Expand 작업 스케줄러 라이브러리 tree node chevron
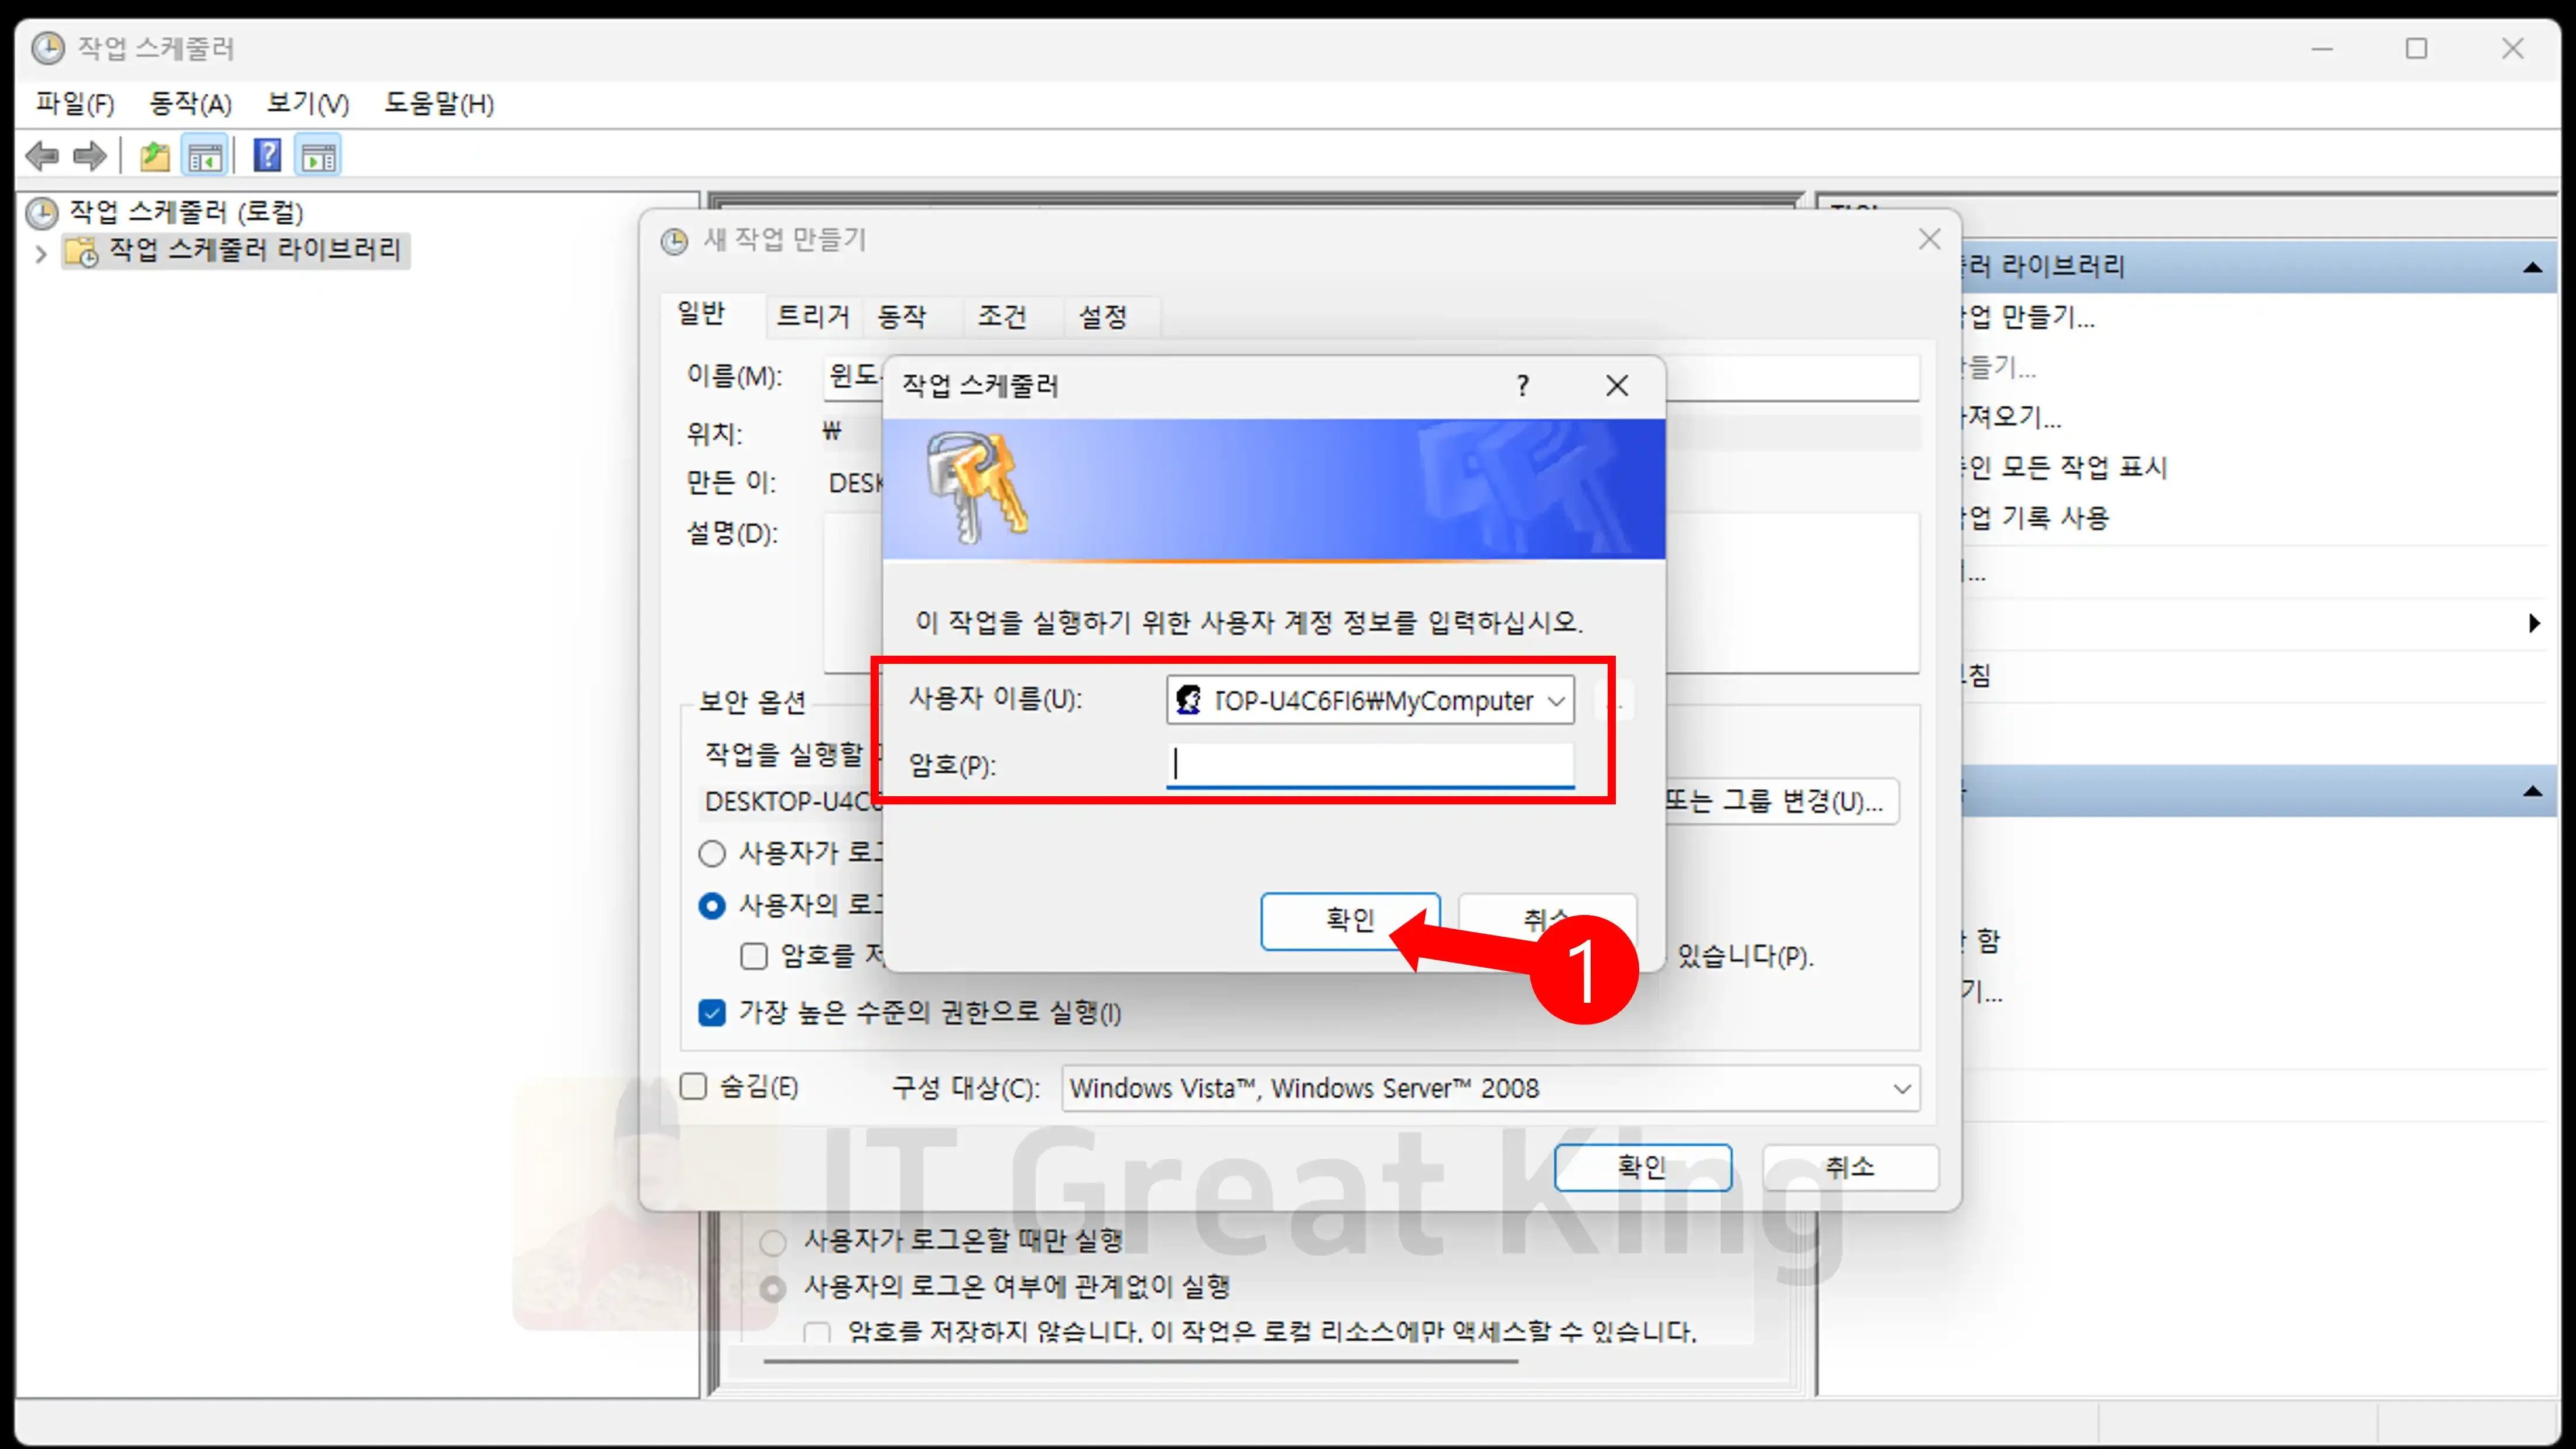This screenshot has height=1449, width=2576. pos(41,254)
